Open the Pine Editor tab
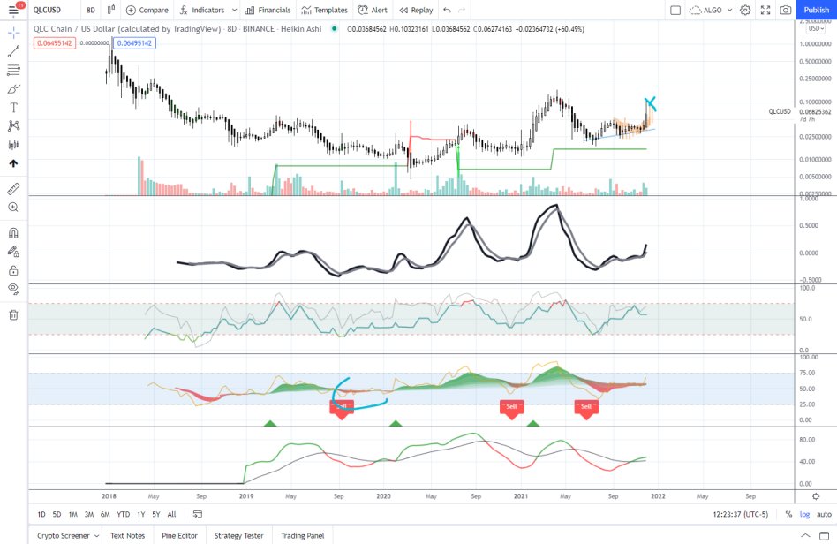 (179, 535)
